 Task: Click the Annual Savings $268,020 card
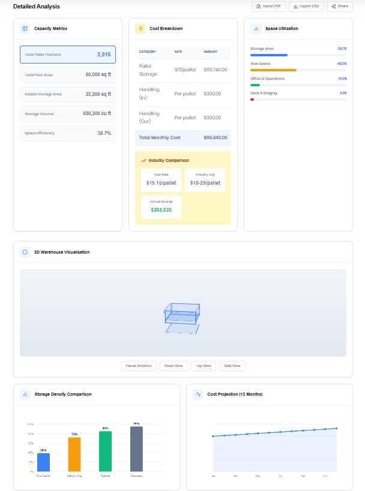pyautogui.click(x=161, y=207)
